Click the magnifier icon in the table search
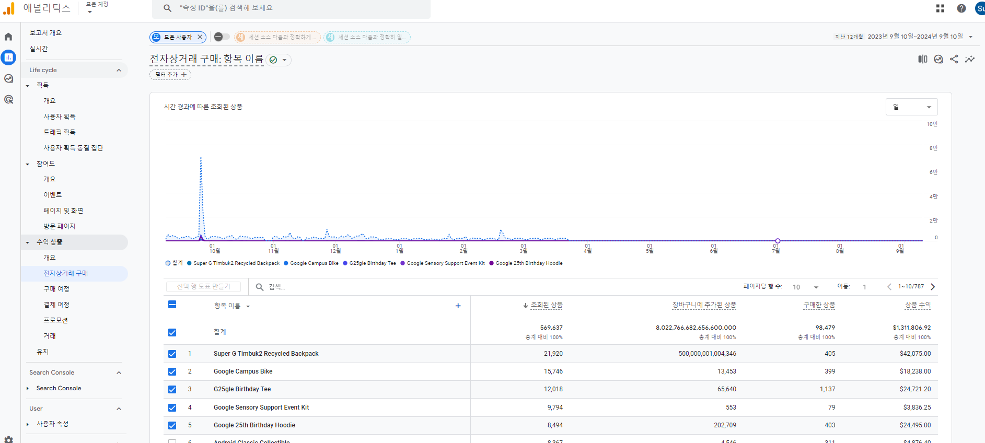This screenshot has width=985, height=443. [260, 287]
